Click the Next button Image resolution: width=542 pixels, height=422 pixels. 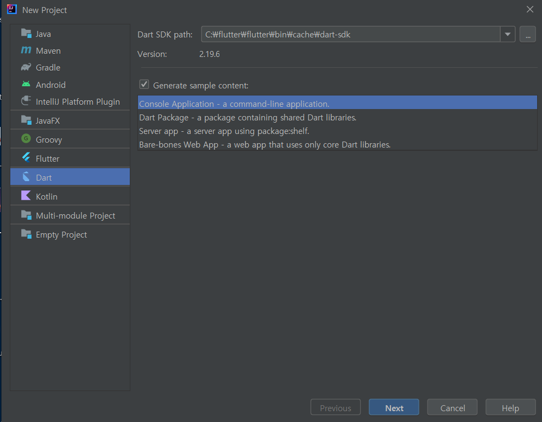(x=394, y=407)
